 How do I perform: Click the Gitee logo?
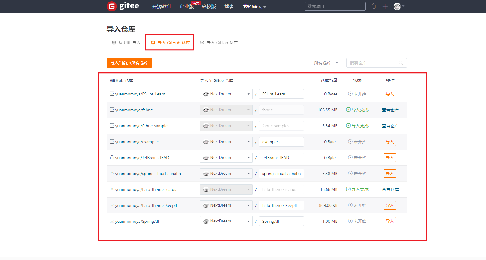coord(123,6)
